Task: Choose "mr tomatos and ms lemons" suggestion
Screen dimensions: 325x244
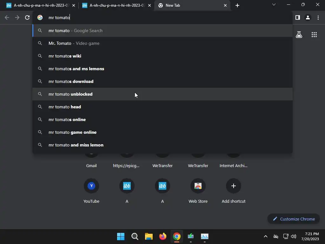Action: tap(162, 69)
